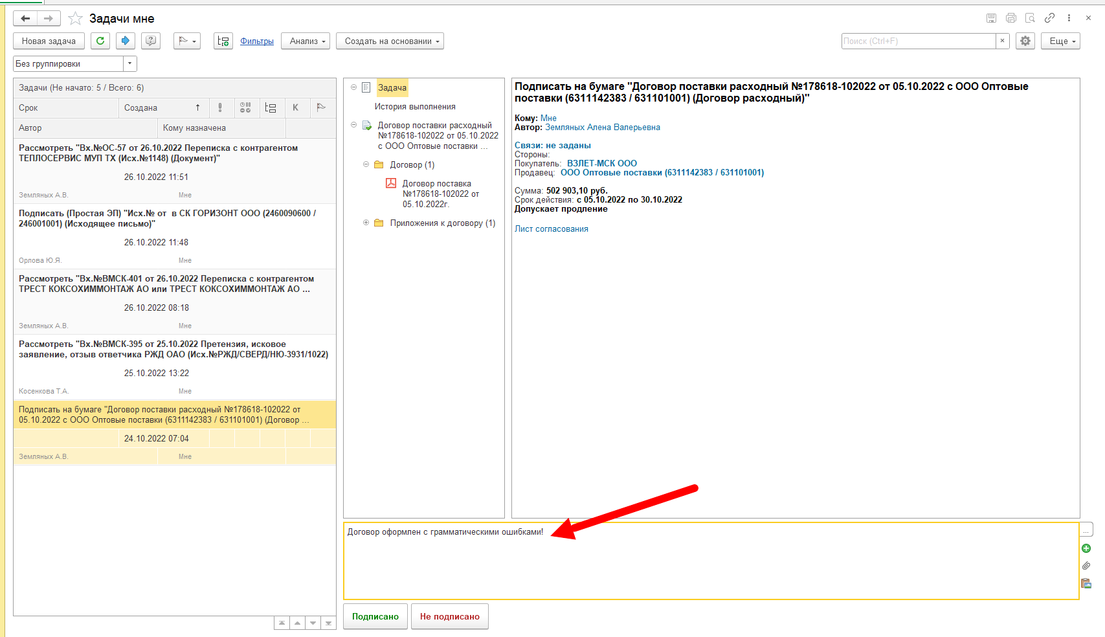Screen dimensions: 1105x637
Task: Click the tree view mode toolbar icon
Action: pyautogui.click(x=223, y=41)
